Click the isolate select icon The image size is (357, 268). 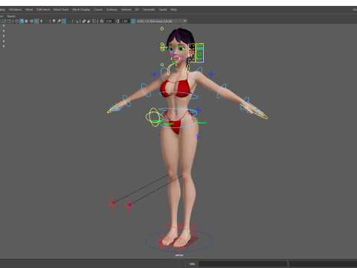coord(76,21)
